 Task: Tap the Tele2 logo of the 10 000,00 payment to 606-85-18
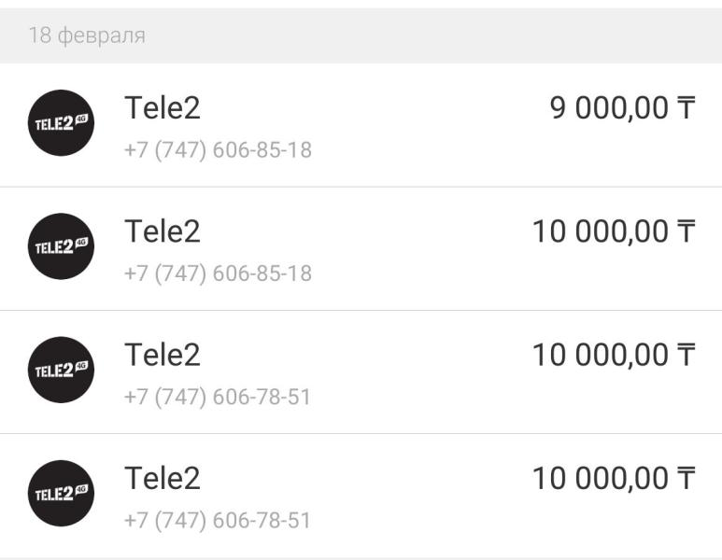61,246
